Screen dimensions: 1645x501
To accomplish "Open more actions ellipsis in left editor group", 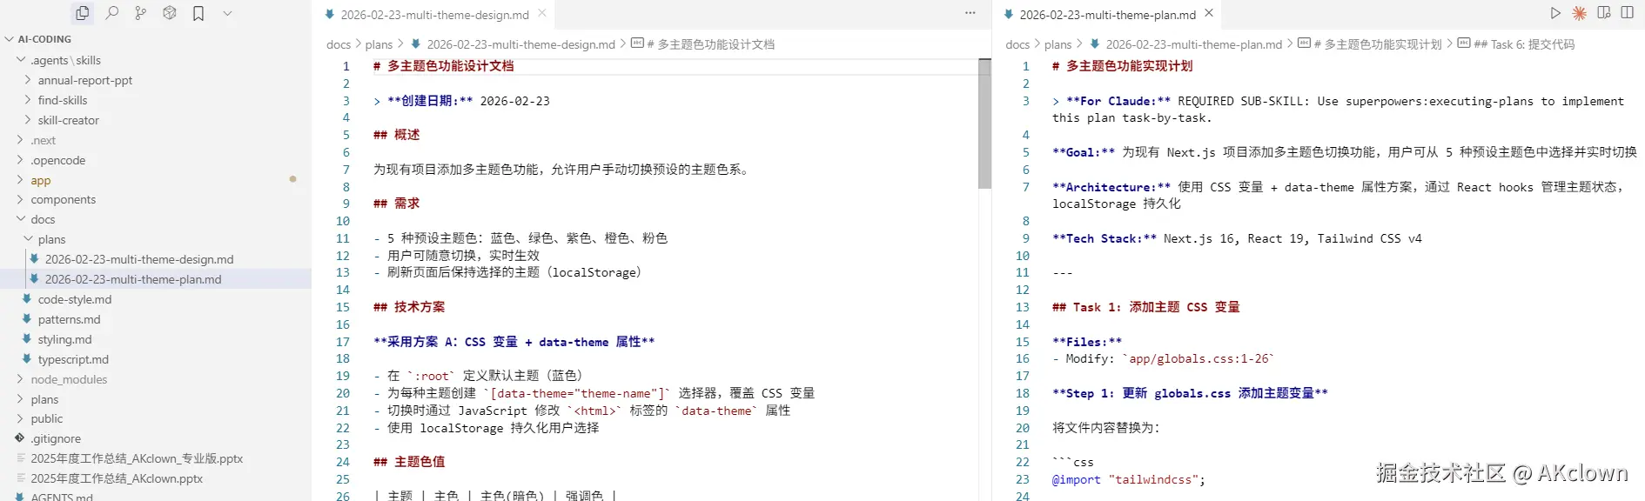I will pos(970,13).
